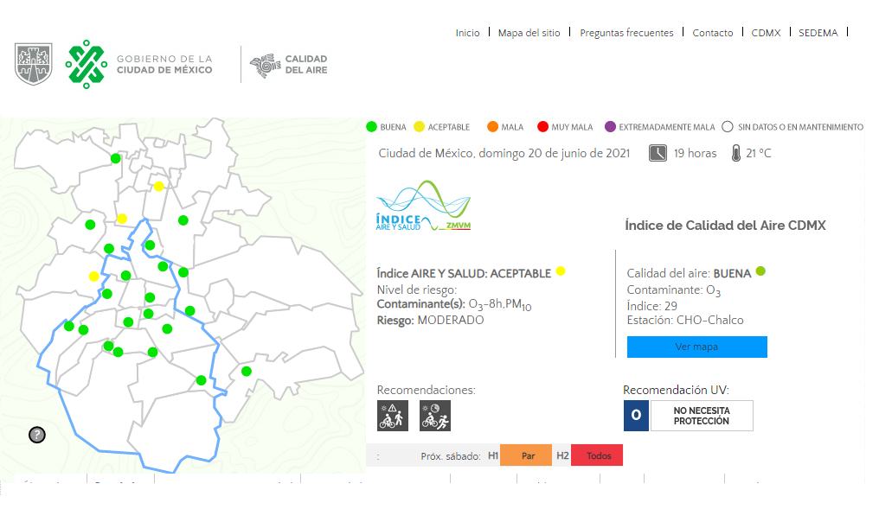Select the easternmost green station dot outside the blue boundary
The height and width of the screenshot is (522, 879).
coord(246,372)
